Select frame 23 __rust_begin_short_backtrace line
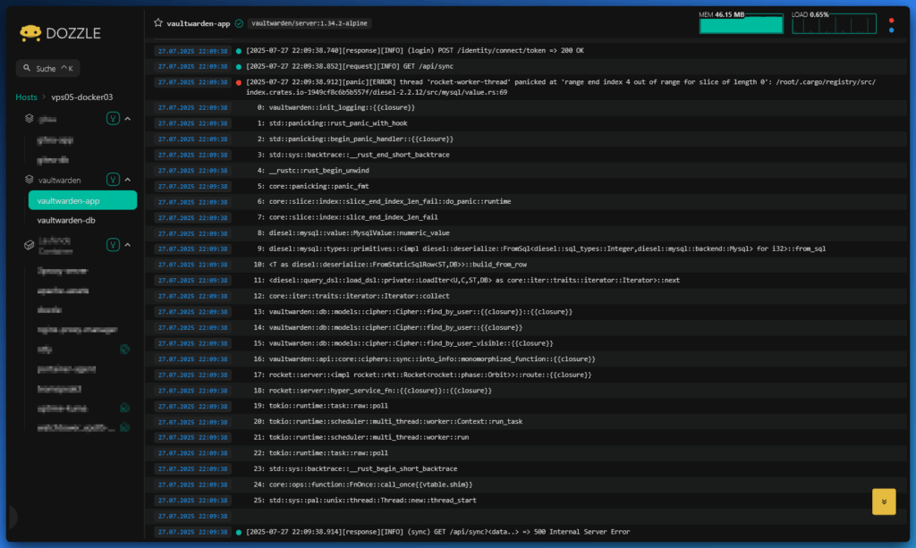The image size is (916, 548). 355,468
